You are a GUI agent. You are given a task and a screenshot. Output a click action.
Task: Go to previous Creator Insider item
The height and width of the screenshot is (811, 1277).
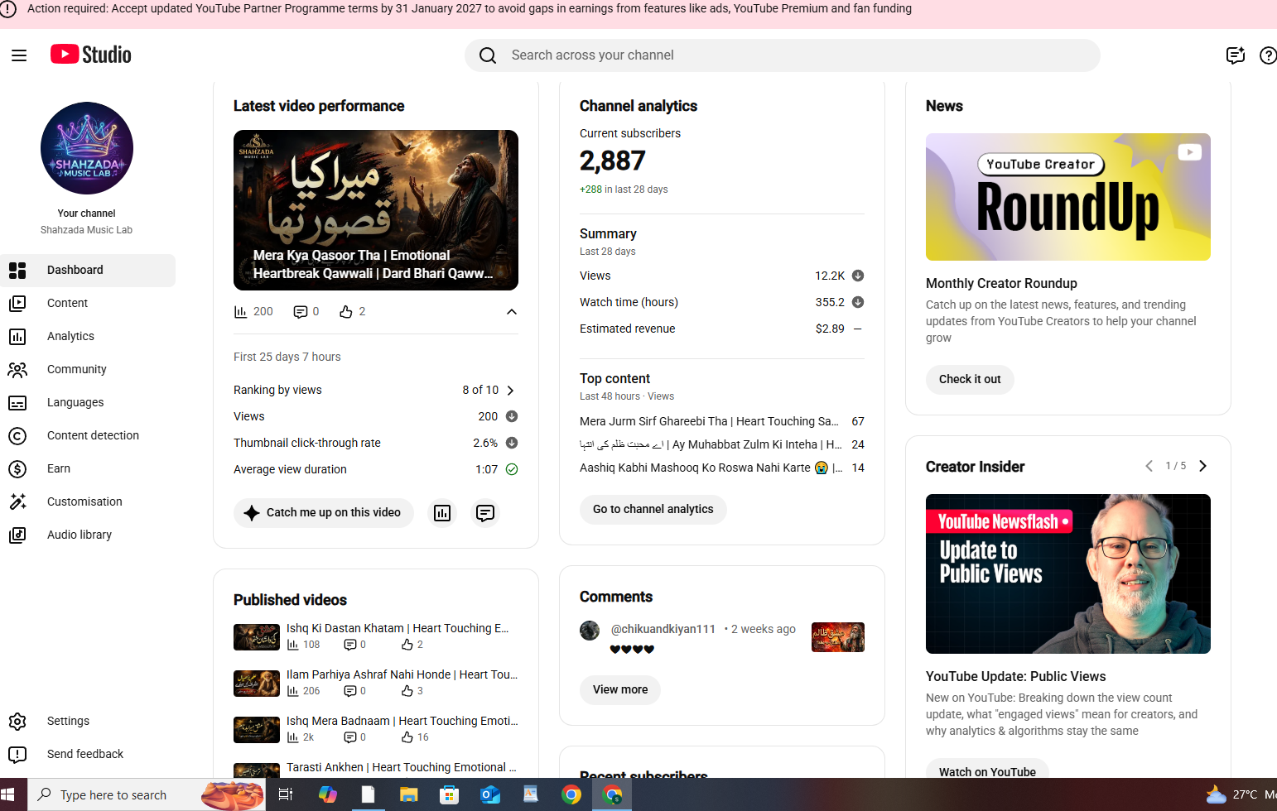[1149, 466]
